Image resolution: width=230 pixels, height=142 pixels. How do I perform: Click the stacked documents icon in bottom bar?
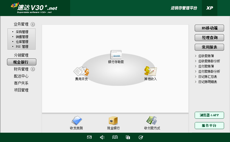[x=128, y=137]
